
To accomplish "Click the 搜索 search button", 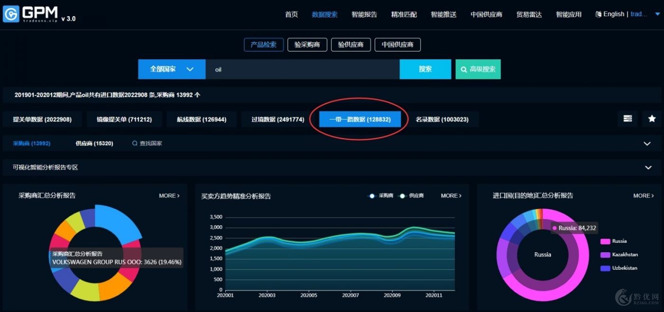I will pyautogui.click(x=425, y=69).
